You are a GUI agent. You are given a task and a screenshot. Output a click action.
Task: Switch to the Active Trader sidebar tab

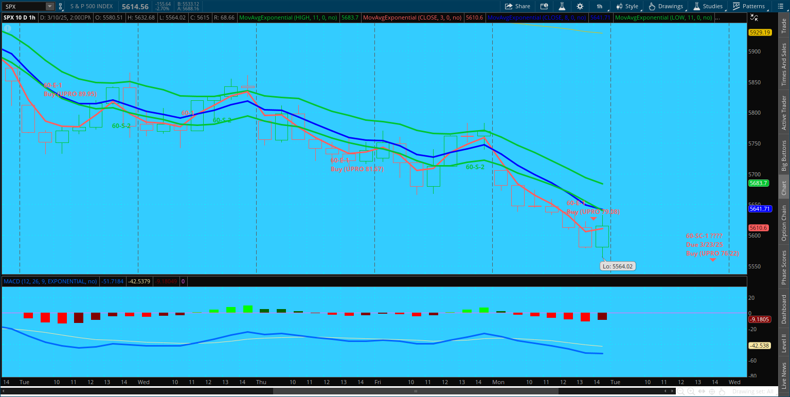(x=784, y=113)
